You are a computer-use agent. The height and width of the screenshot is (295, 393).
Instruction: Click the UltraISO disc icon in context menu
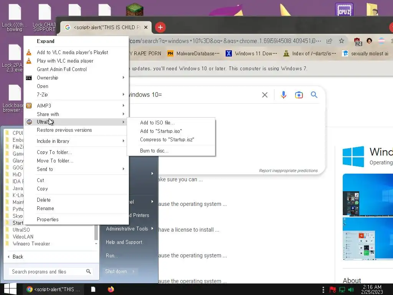[x=29, y=122]
